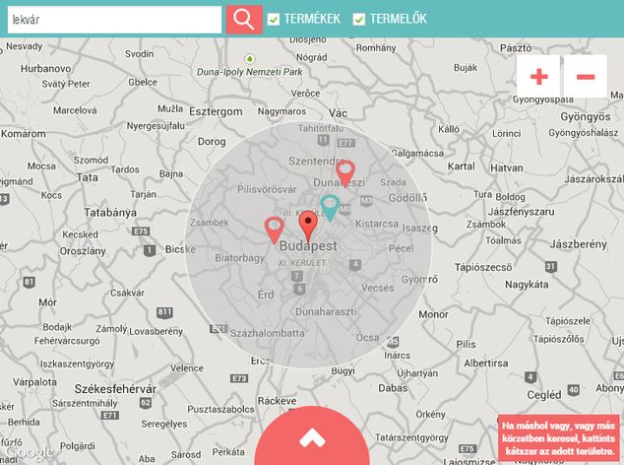The width and height of the screenshot is (624, 465).
Task: Click the magnifier search button
Action: [x=244, y=19]
